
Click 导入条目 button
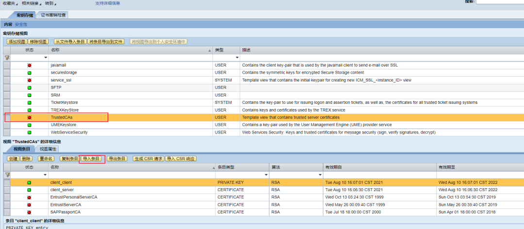point(92,159)
